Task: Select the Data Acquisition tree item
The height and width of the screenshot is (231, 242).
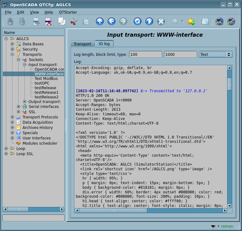Action: click(x=37, y=122)
